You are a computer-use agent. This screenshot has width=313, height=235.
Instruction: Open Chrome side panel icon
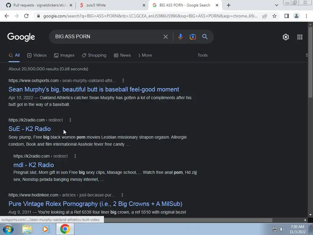pyautogui.click(x=287, y=16)
